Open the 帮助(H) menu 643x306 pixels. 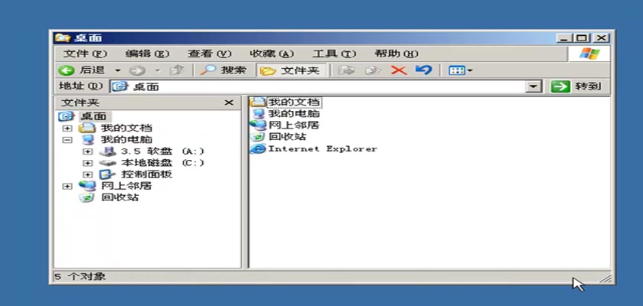click(397, 54)
